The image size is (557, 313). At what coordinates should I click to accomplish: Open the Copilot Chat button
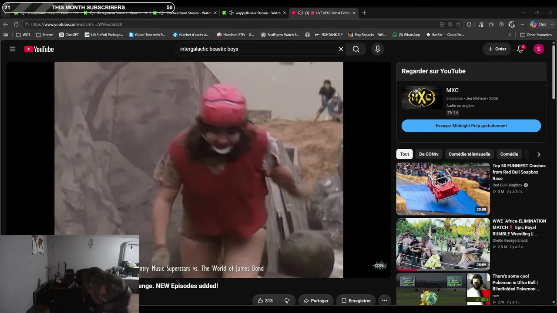pyautogui.click(x=538, y=24)
